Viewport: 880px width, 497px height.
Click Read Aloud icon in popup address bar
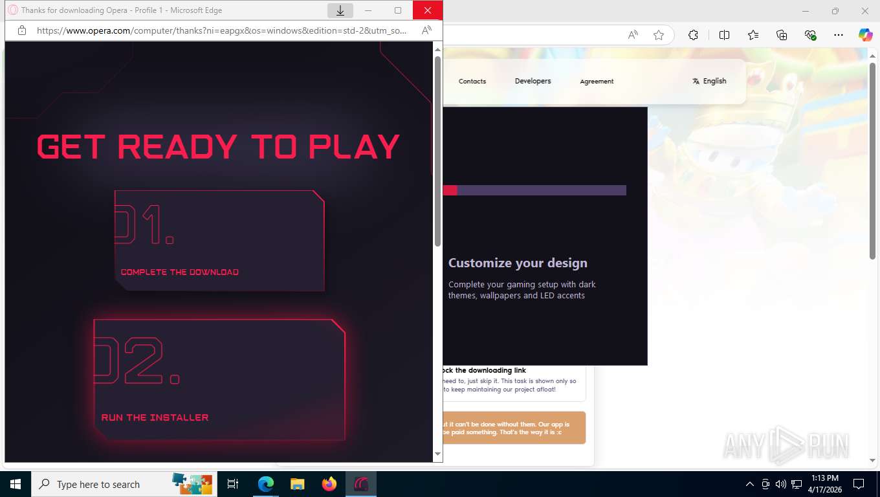426,30
